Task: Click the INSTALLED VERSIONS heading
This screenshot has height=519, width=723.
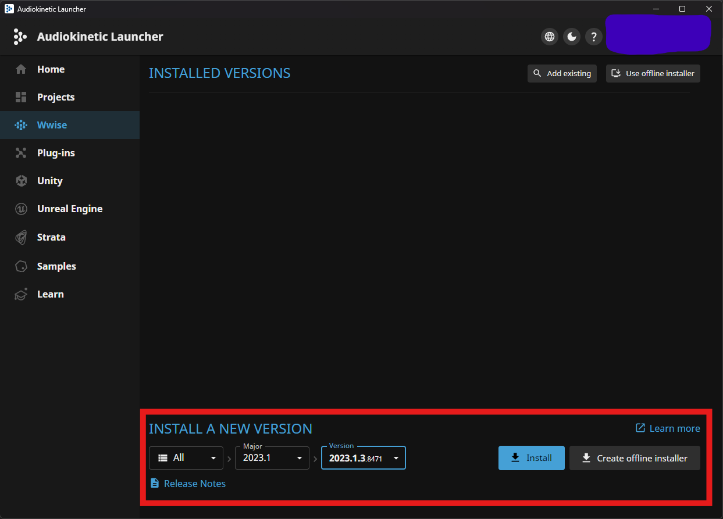Action: pos(219,73)
